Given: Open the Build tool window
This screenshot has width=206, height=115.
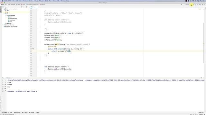Looking at the screenshot, I should point(38,112).
